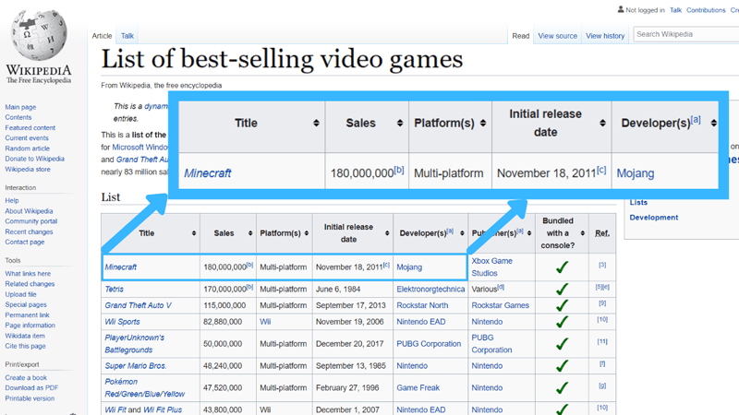
Task: Open the Development link in right box
Action: (x=654, y=218)
